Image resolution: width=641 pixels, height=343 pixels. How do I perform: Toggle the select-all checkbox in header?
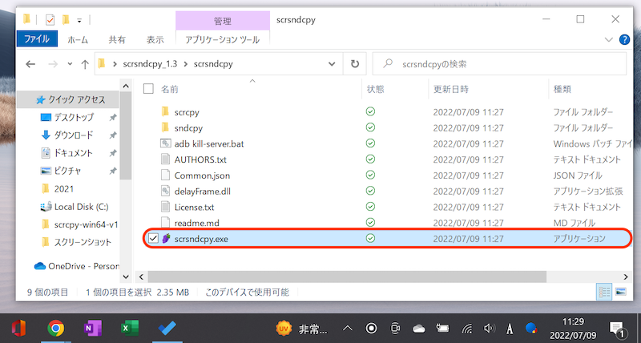pos(148,89)
